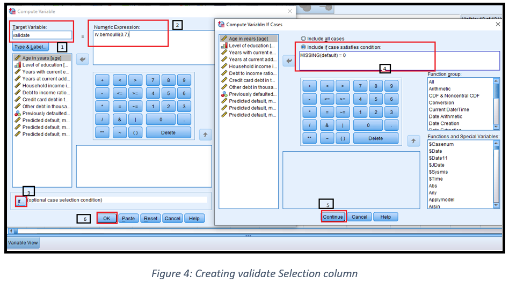Image resolution: width=509 pixels, height=283 pixels.
Task: Click the move-variable arrow in If Cases dialog
Action: pos(289,62)
